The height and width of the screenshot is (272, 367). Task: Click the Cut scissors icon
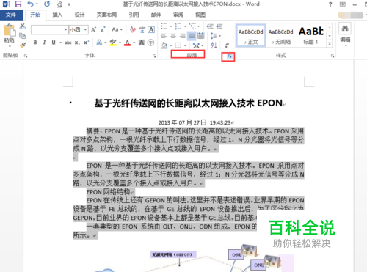pos(23,26)
